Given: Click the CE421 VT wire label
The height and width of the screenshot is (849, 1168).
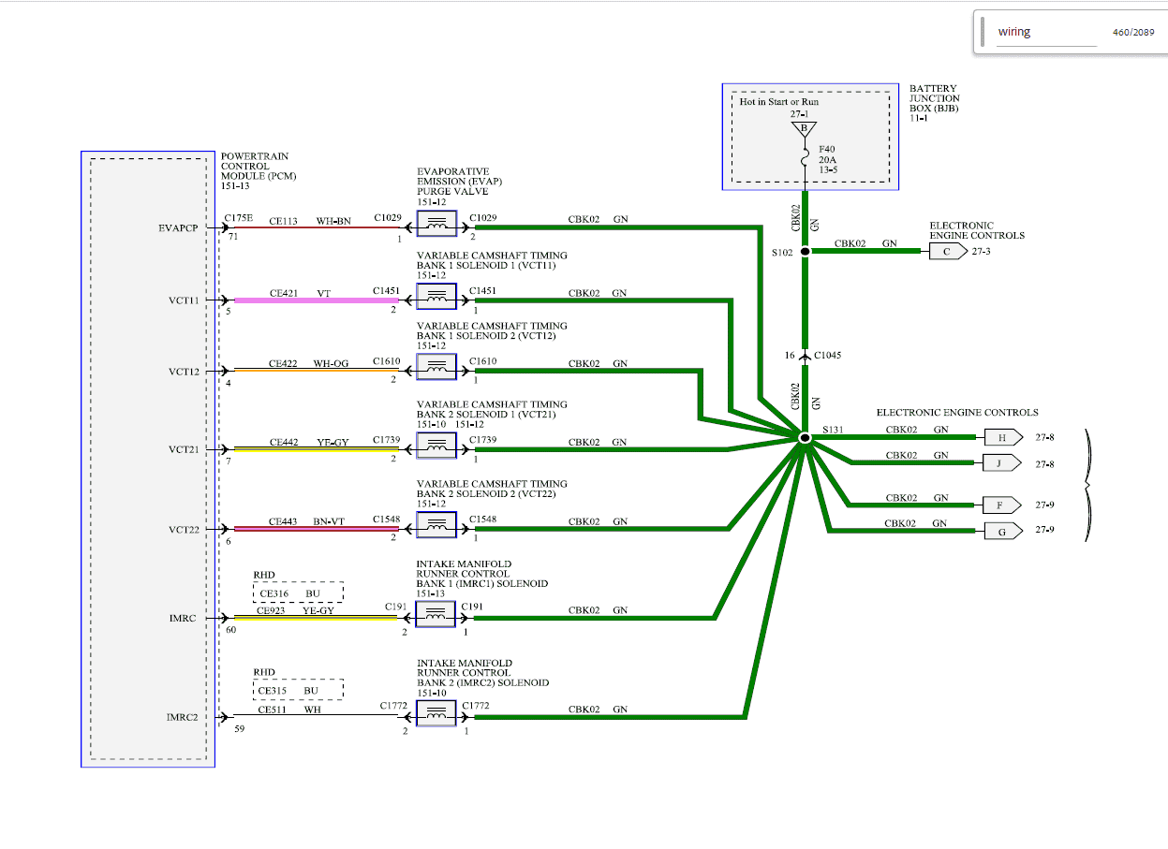Looking at the screenshot, I should 300,293.
